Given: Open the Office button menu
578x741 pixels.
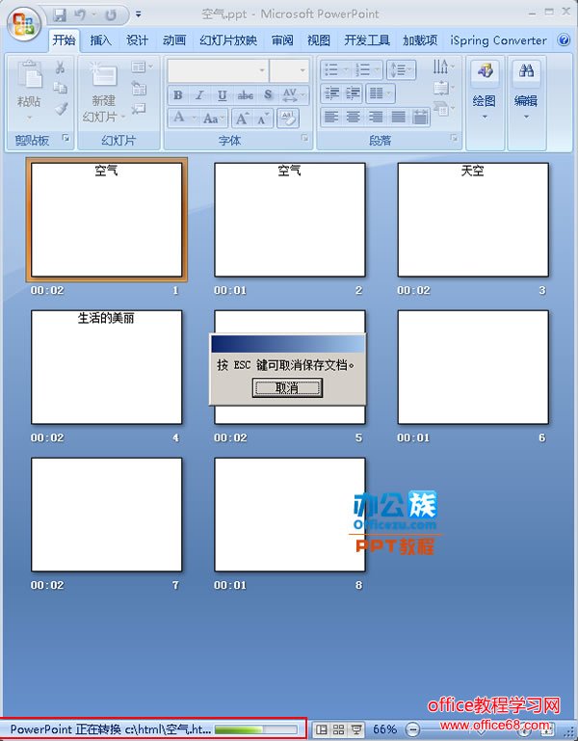Looking at the screenshot, I should pos(24,24).
